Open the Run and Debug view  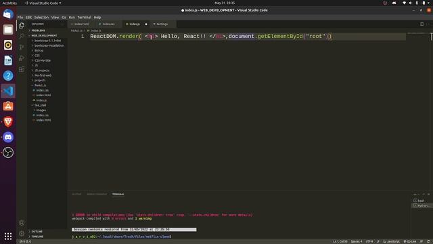point(22,58)
